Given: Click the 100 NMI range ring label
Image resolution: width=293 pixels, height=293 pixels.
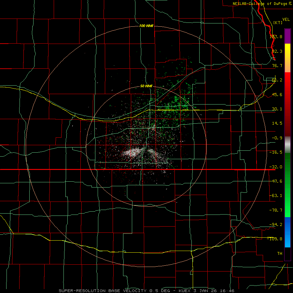Looking at the screenshot, I should pyautogui.click(x=146, y=26).
